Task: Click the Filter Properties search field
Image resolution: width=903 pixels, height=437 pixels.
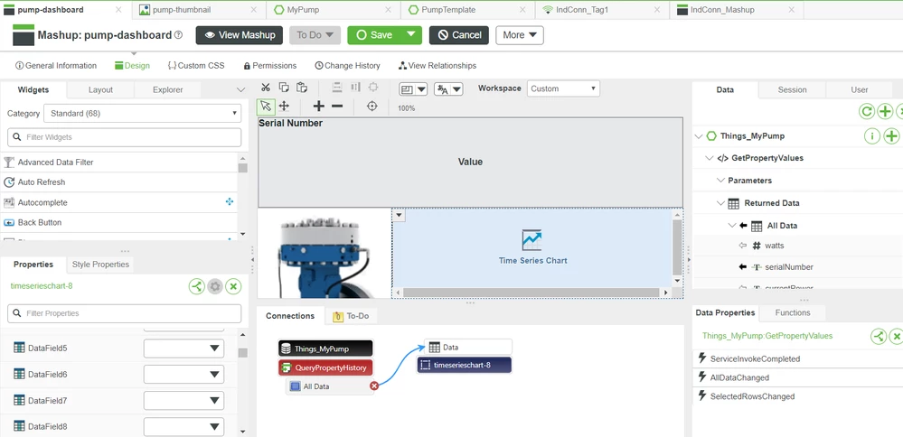Action: click(125, 313)
